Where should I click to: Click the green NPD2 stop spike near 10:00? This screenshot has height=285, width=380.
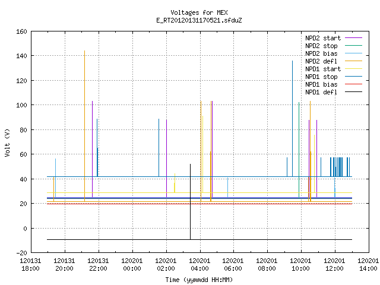click(x=299, y=150)
